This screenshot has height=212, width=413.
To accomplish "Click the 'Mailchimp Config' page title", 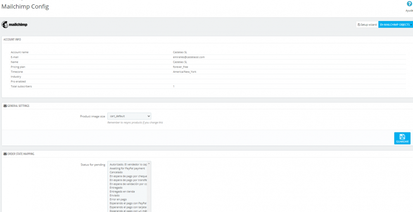I will [x=25, y=7].
